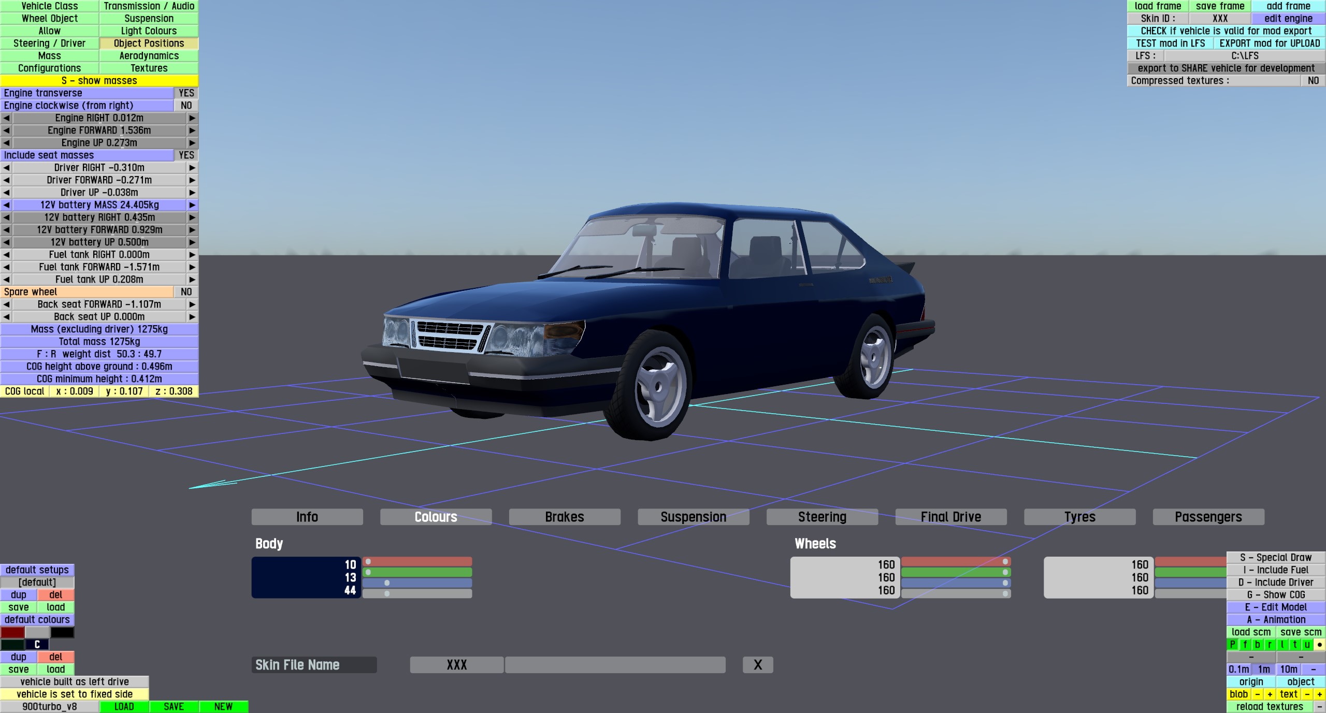Image resolution: width=1326 pixels, height=713 pixels.
Task: Click the right arrow for Fuel tank UP
Action: point(192,280)
